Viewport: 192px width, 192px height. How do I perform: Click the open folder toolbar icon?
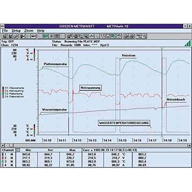16,36
